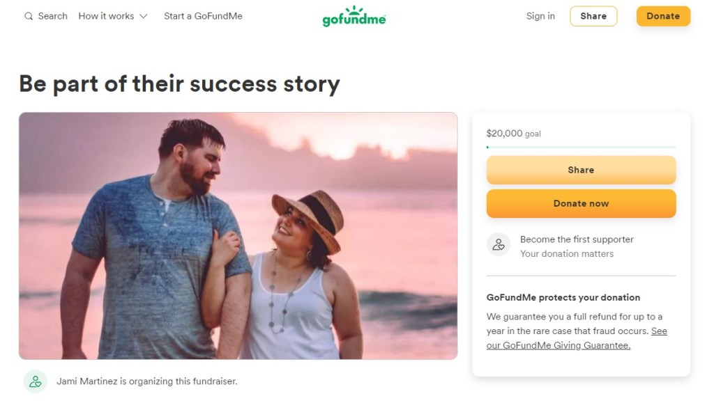Click the Jami Martinez organizer text
The image size is (714, 403).
[146, 381]
